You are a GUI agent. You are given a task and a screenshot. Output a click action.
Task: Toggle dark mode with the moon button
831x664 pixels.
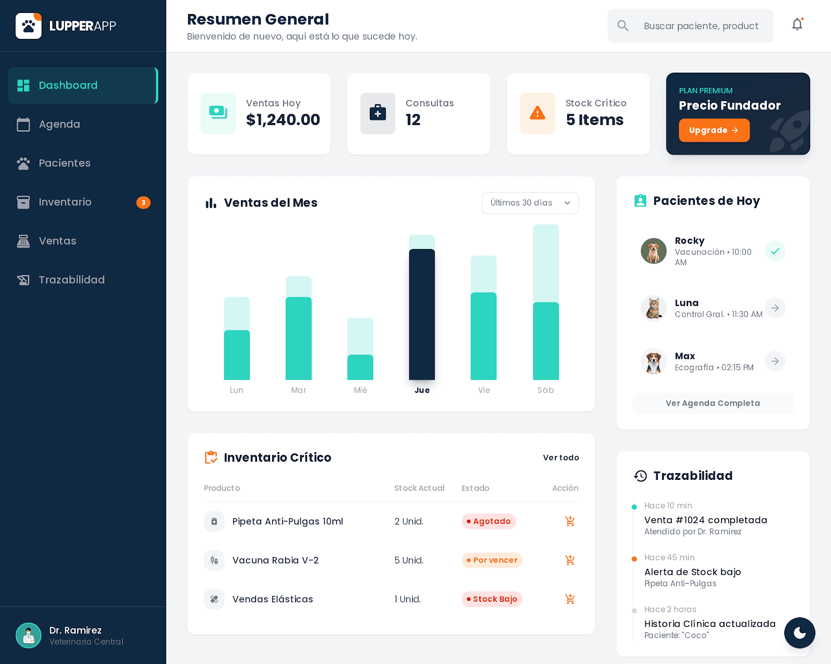pyautogui.click(x=799, y=633)
